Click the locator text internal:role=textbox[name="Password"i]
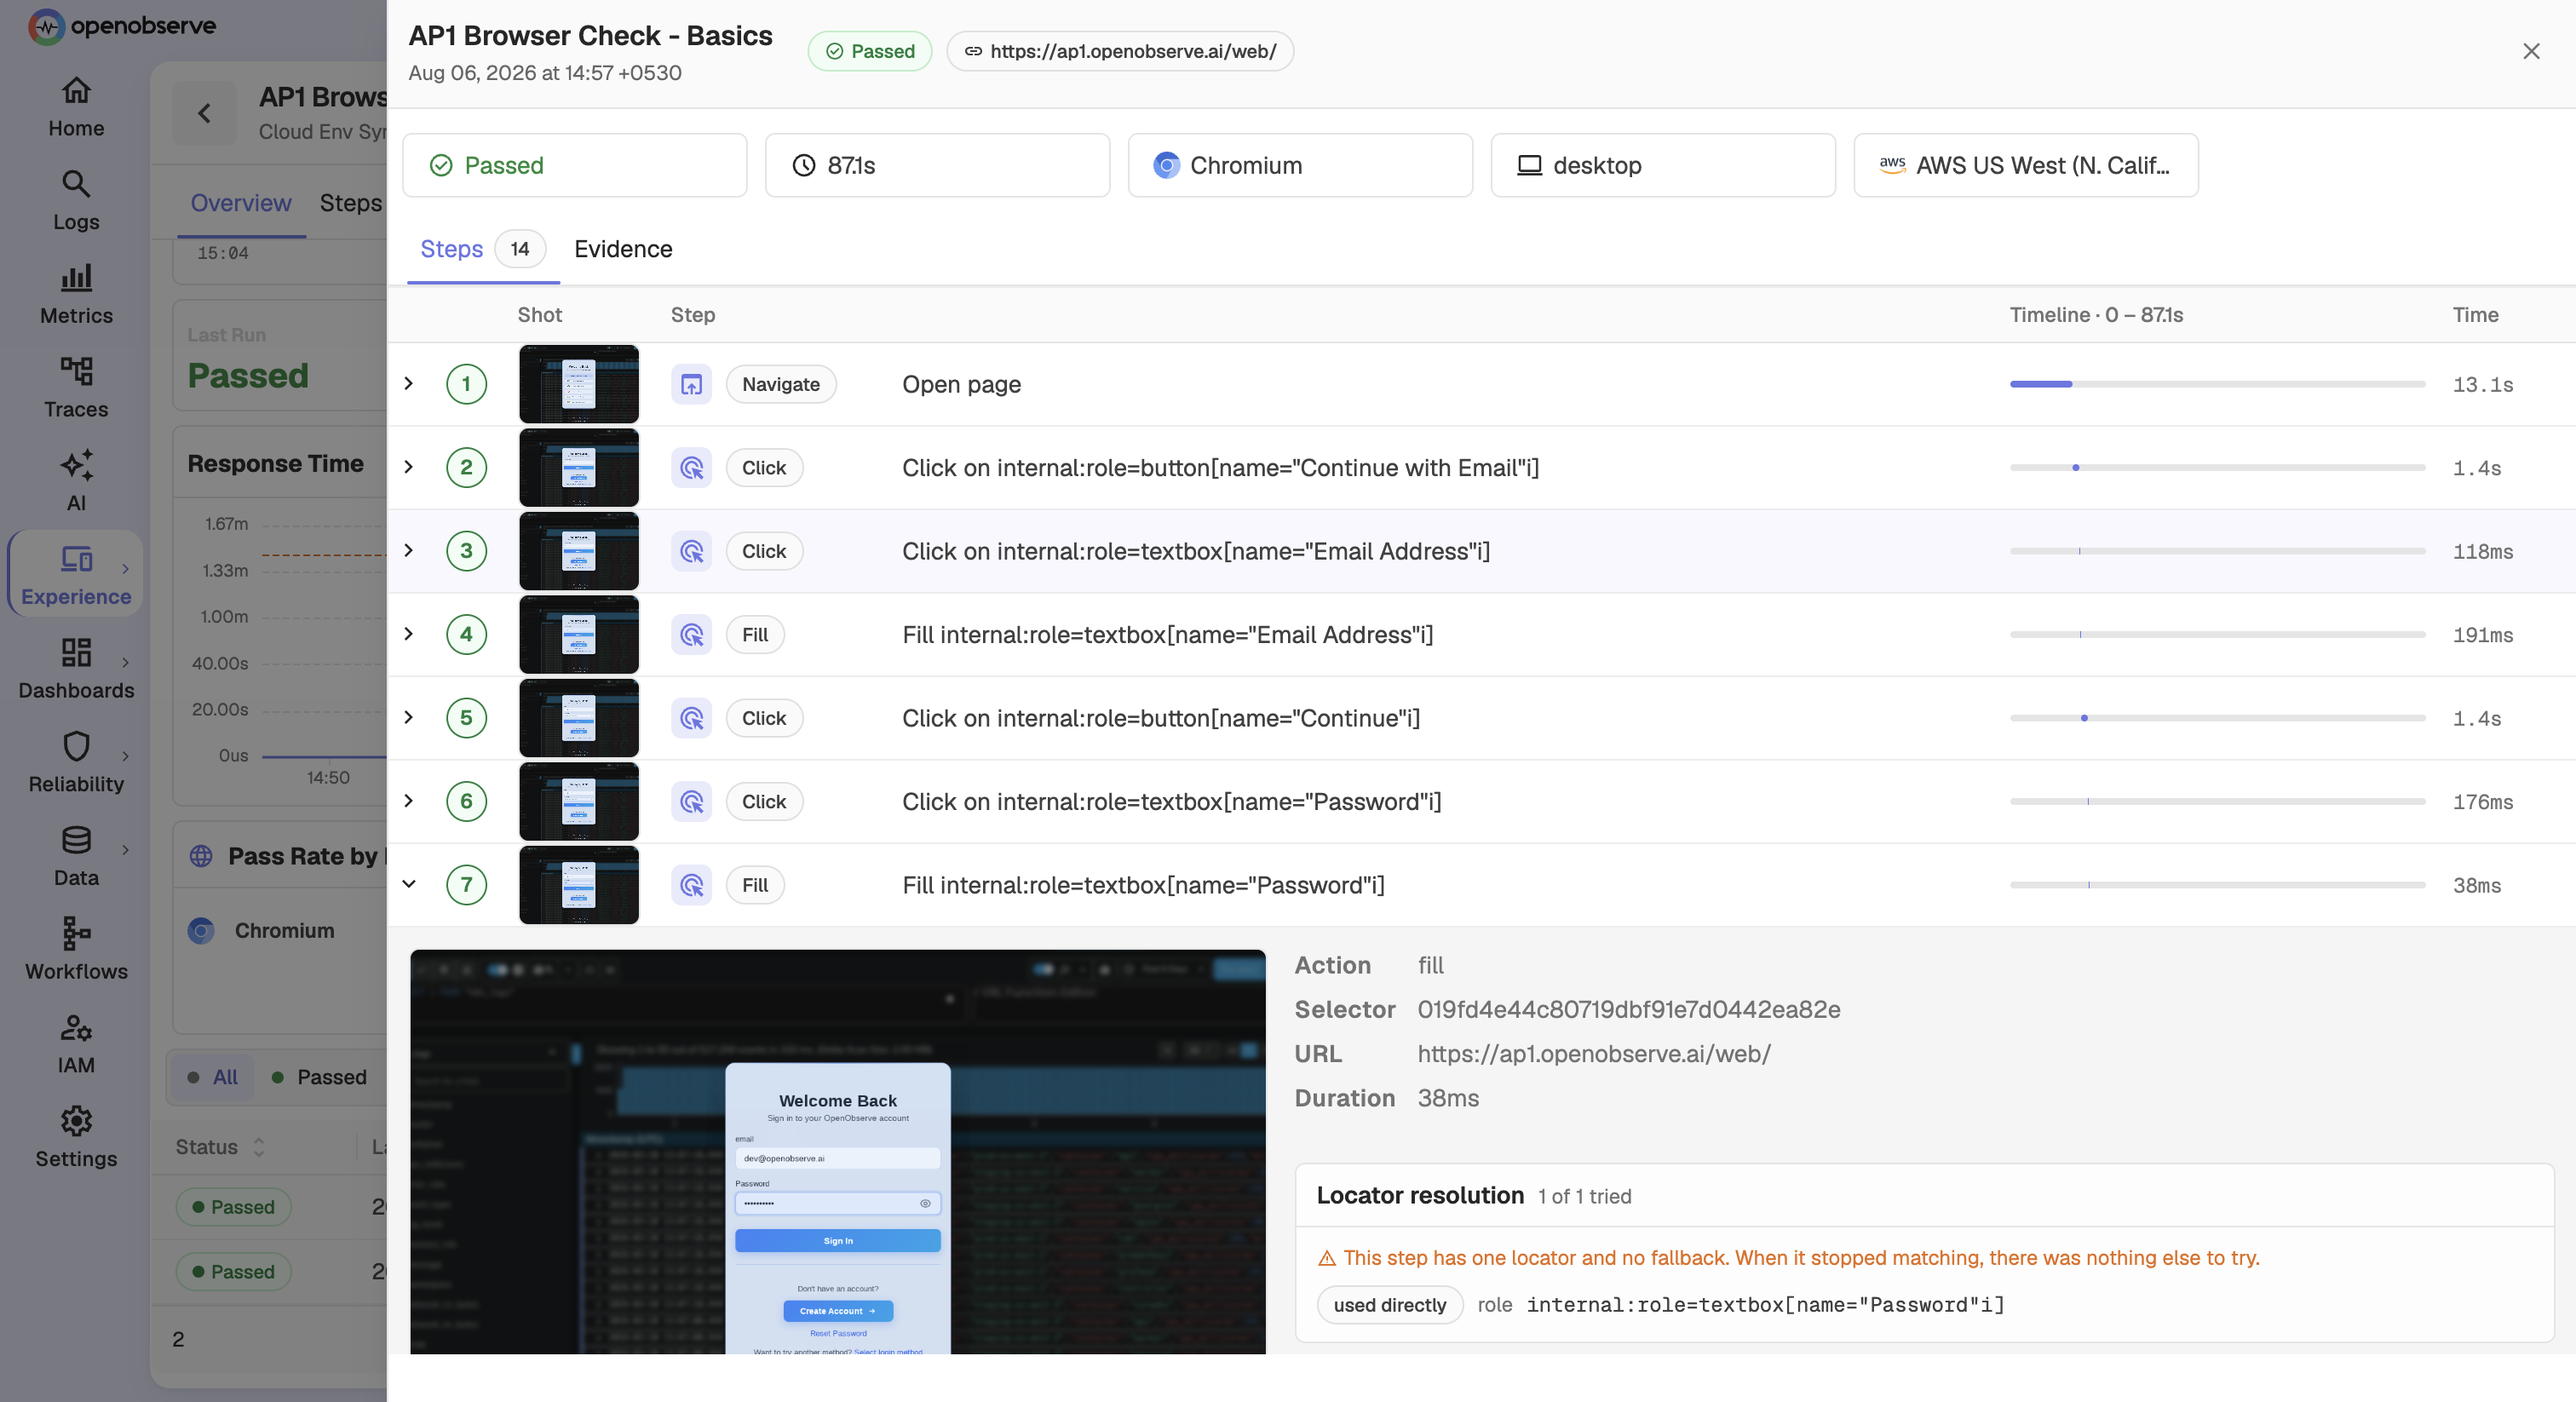Viewport: 2576px width, 1402px height. point(1766,1305)
